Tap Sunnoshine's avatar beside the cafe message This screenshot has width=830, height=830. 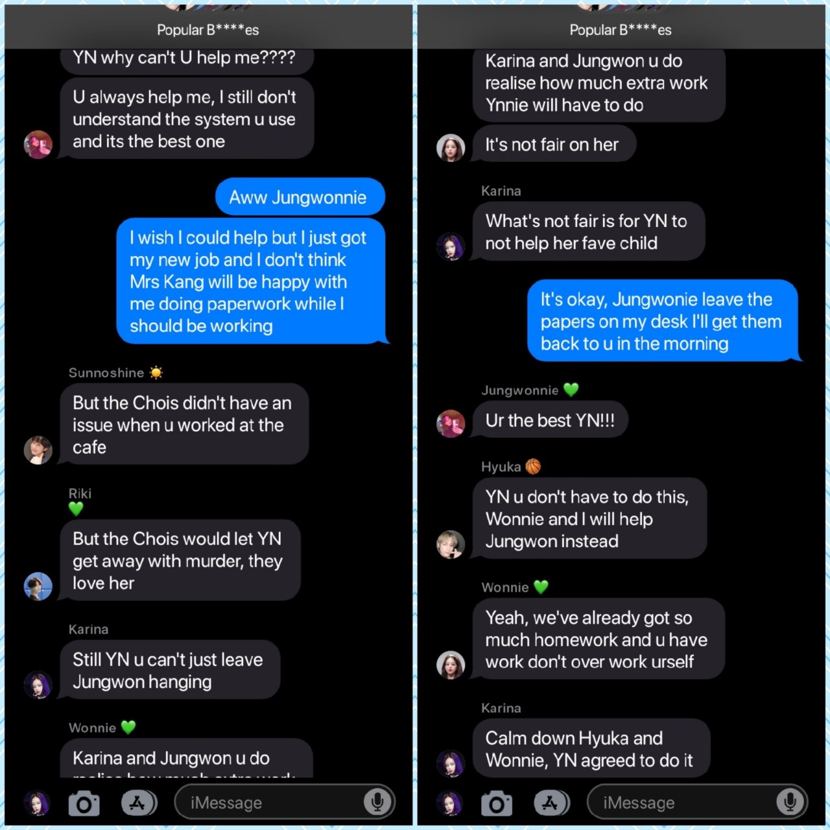click(38, 450)
